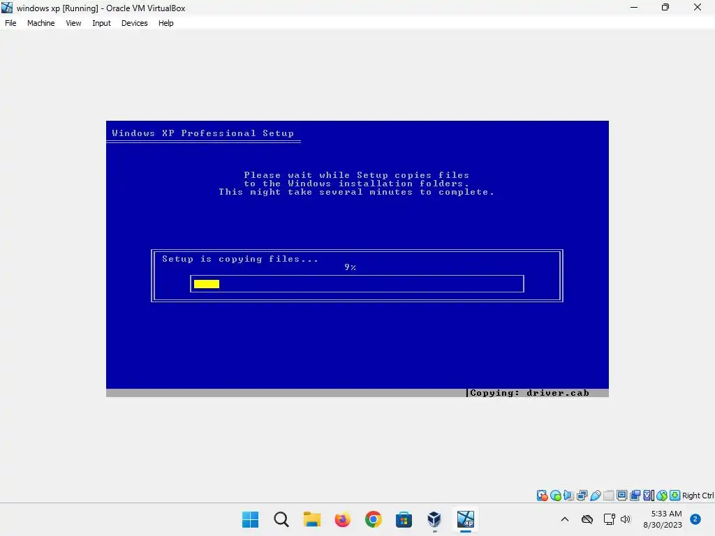
Task: Launch Google Chrome from the taskbar
Action: point(373,519)
